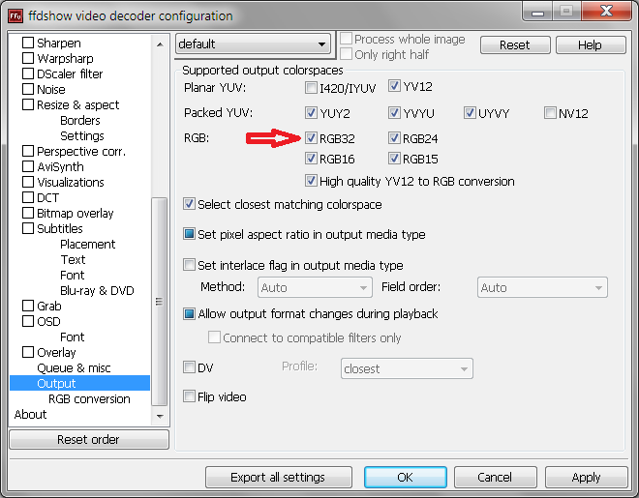This screenshot has height=498, width=639.
Task: Uncheck the YVYU colorspace checkbox
Action: tap(394, 113)
